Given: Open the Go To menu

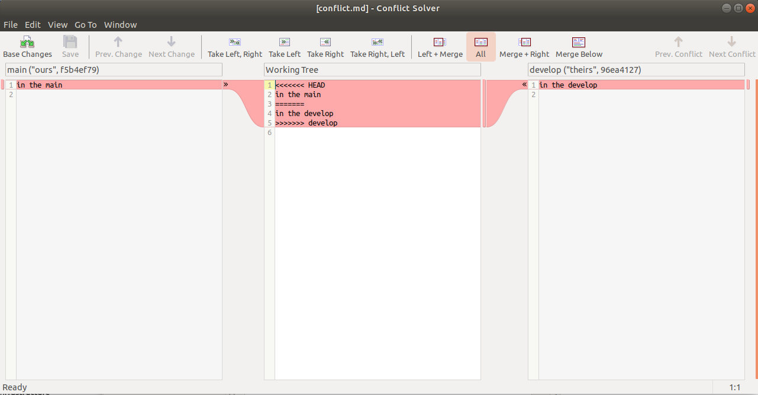Looking at the screenshot, I should point(85,24).
